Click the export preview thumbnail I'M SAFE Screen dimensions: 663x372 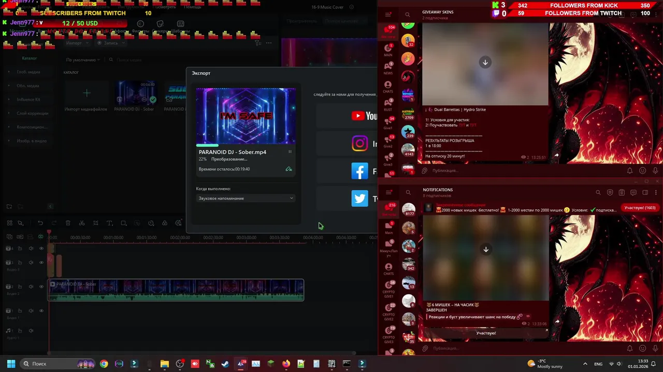pyautogui.click(x=246, y=116)
